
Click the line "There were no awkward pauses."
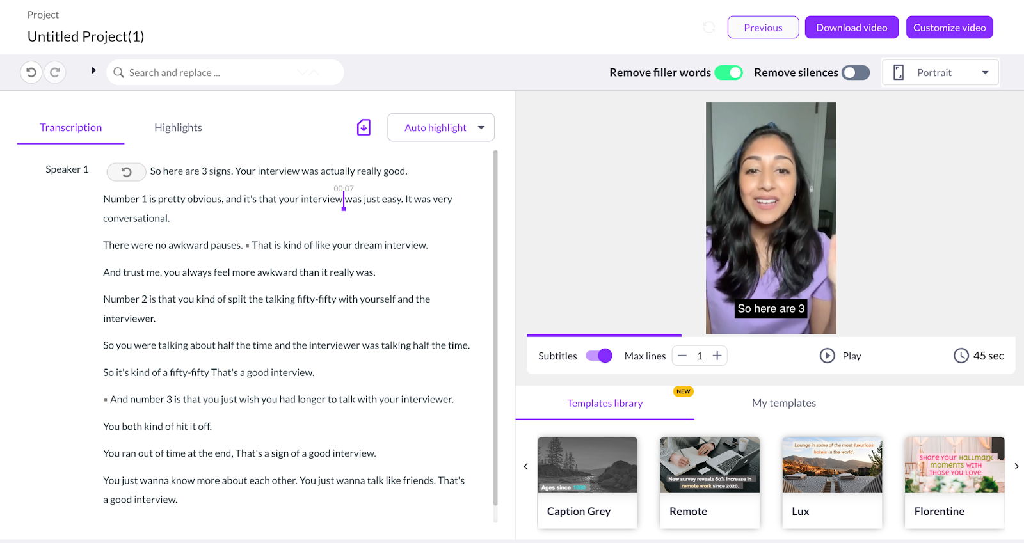(x=173, y=245)
